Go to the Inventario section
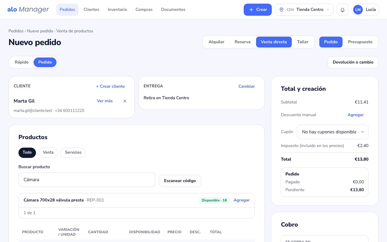Screen dimensions: 387x242 [x=117, y=10]
